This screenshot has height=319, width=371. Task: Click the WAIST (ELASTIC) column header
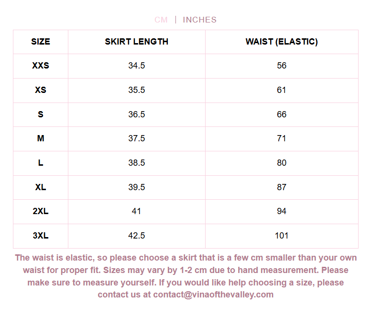coord(282,42)
